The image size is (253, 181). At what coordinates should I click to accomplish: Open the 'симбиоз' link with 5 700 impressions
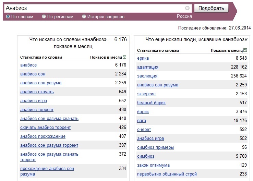[x=146, y=156]
